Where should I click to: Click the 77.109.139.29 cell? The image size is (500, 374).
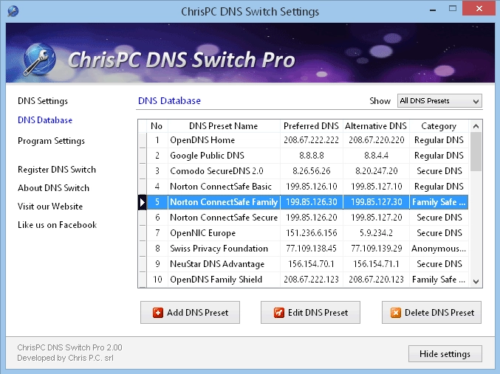pyautogui.click(x=376, y=249)
